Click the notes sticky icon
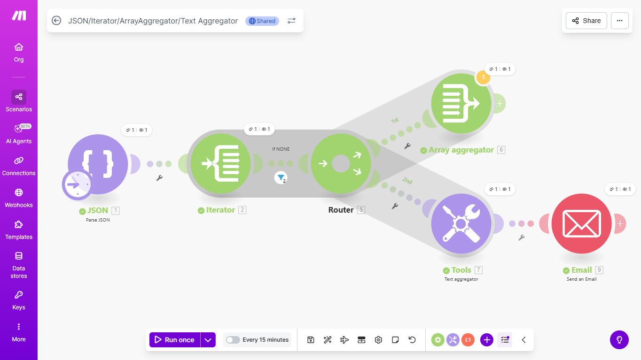 395,340
